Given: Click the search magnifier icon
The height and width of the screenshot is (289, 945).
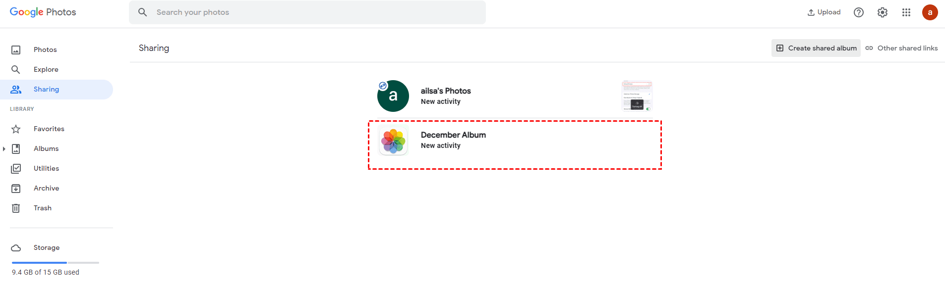Looking at the screenshot, I should [x=143, y=12].
